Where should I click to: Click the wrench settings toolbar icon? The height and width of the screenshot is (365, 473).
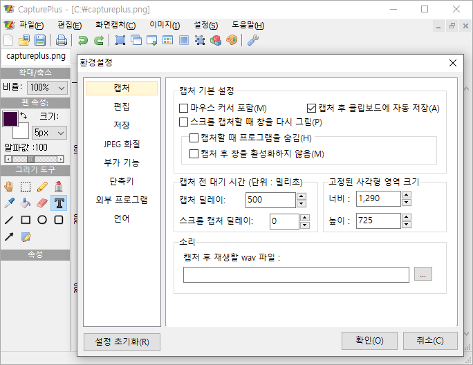tap(252, 40)
